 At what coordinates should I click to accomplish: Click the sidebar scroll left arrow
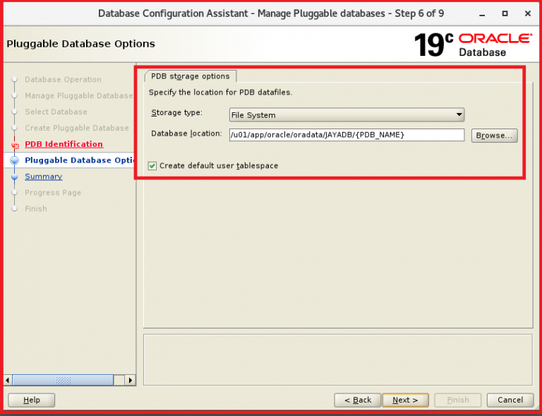pyautogui.click(x=8, y=380)
